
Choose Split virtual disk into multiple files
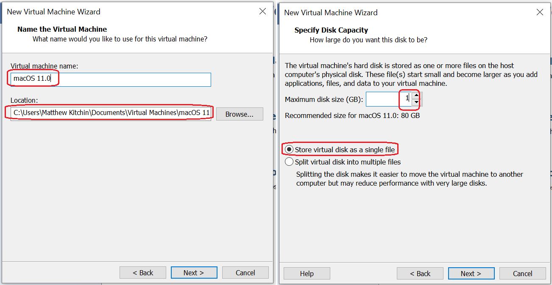(290, 162)
